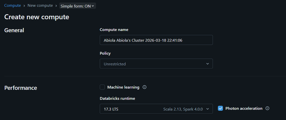Image resolution: width=286 pixels, height=120 pixels.
Task: Click the General section heading
Action: pos(14,30)
